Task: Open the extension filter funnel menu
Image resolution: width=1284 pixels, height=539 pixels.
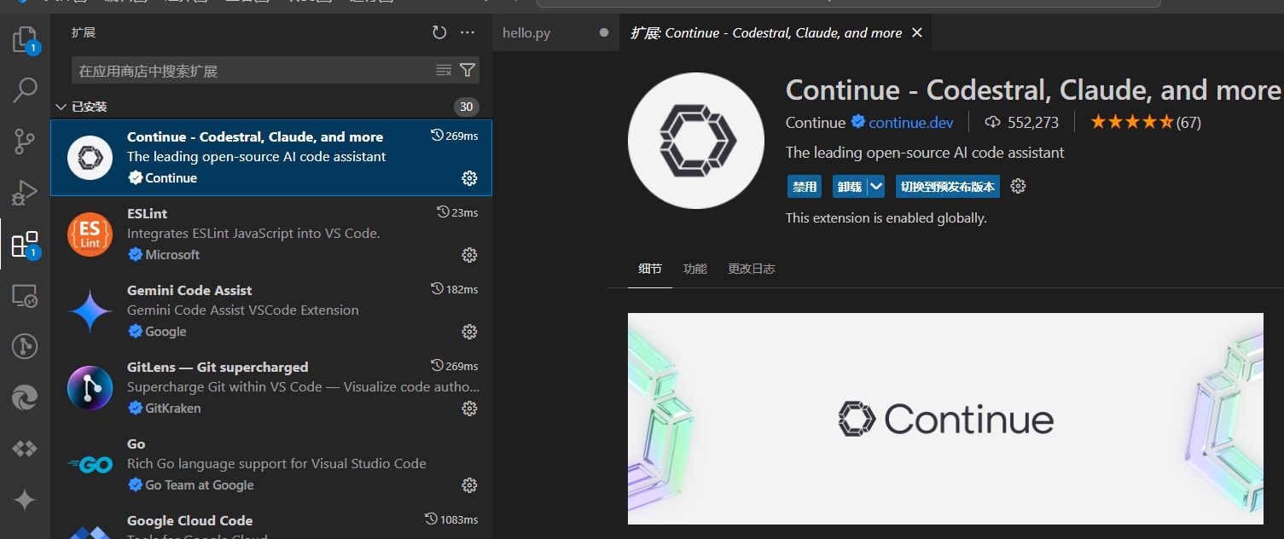Action: 468,70
